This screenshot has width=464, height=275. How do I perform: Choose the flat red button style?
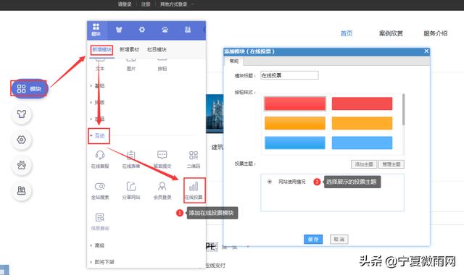[362, 103]
